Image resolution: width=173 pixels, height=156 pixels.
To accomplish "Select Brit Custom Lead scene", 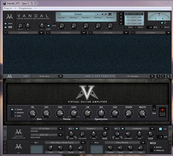I will (134, 17).
